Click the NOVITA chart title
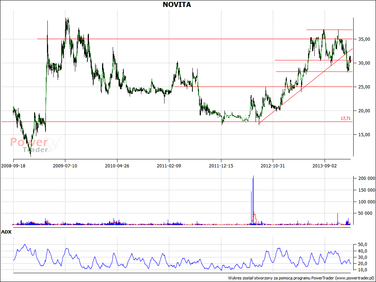Viewport: 376px width, 282px height. 177,4
